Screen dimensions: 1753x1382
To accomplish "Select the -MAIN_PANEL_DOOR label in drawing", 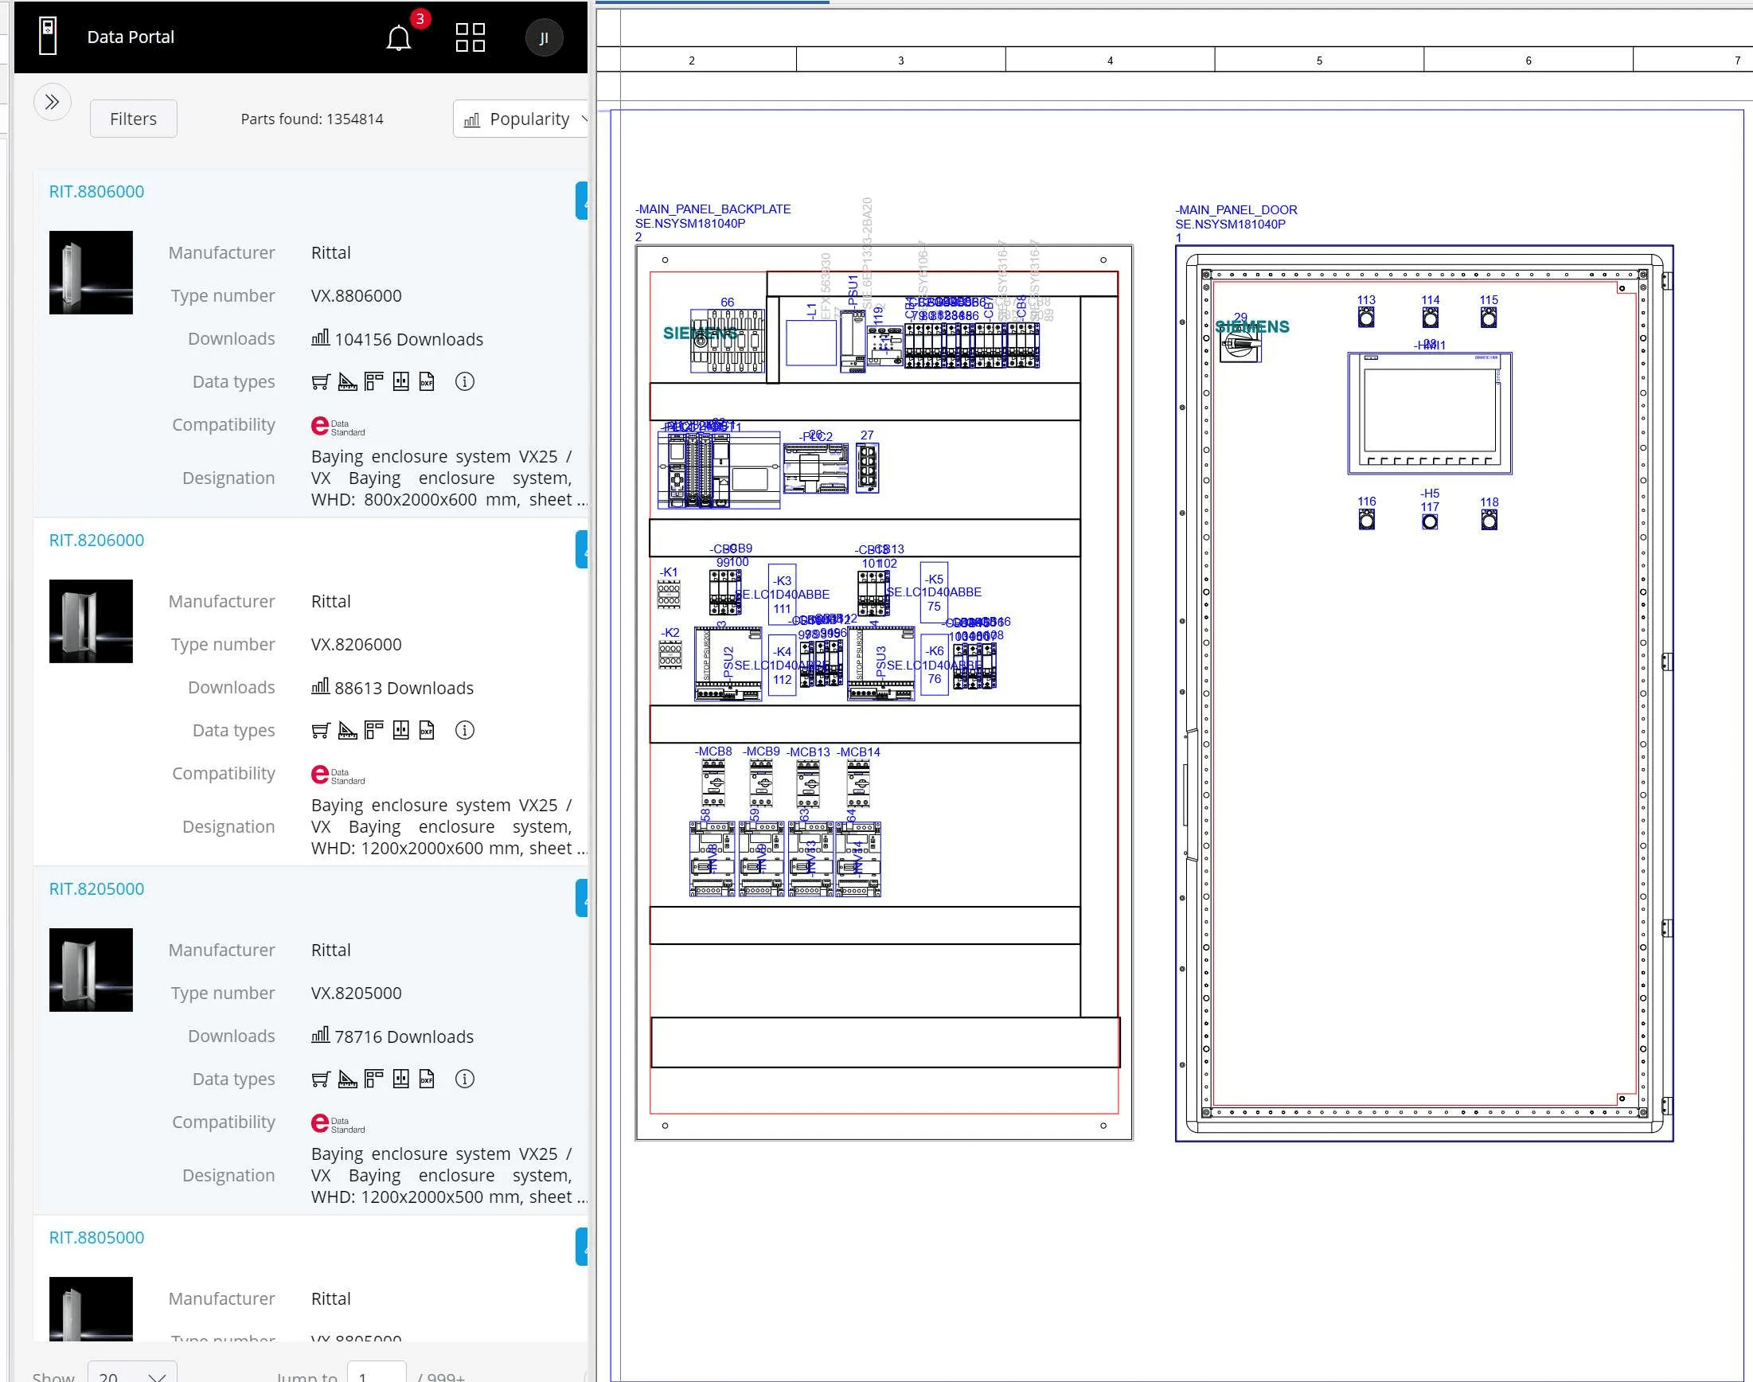I will 1236,209.
